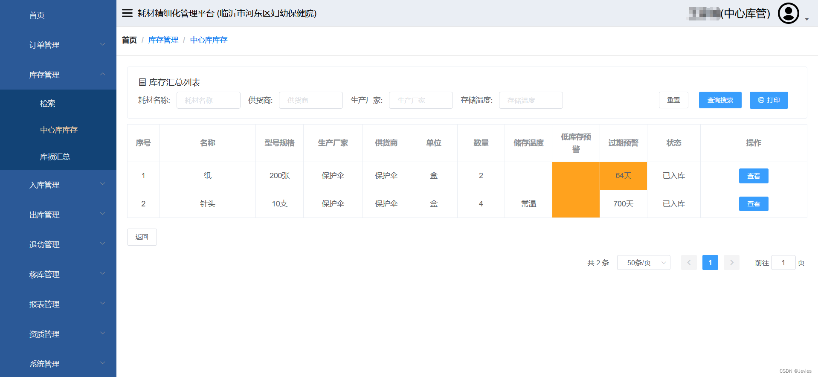Click the 64天 expiry warning cell
The image size is (818, 377).
(x=623, y=176)
